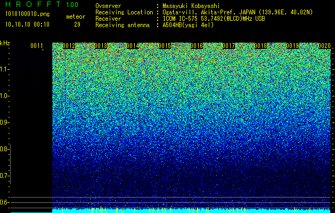Click the meteor count value 29

pyautogui.click(x=77, y=24)
